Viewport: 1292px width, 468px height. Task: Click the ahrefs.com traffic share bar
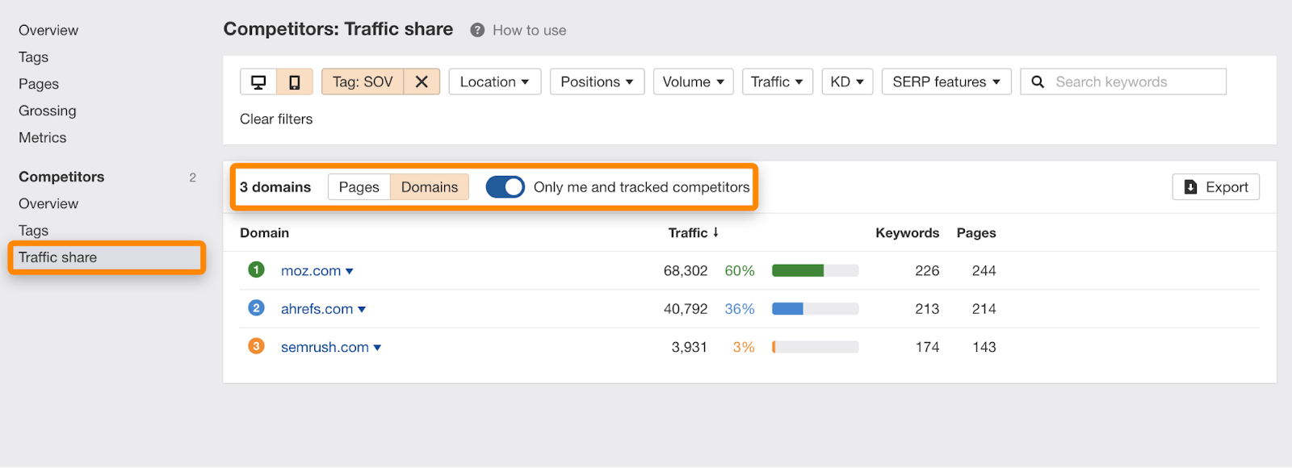[815, 308]
